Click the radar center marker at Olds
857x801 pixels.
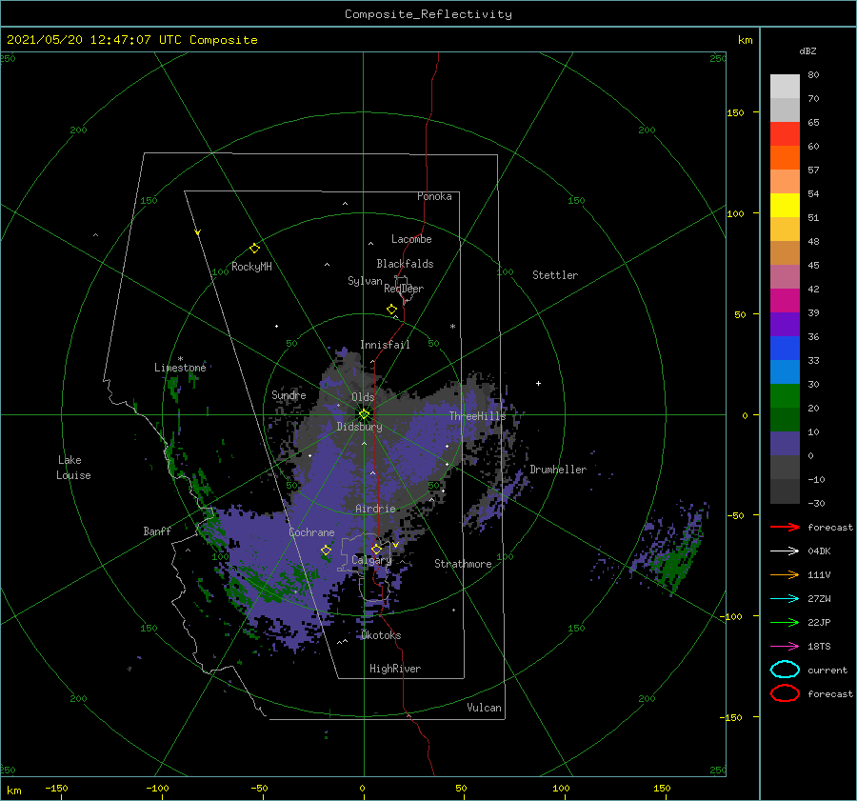(364, 414)
